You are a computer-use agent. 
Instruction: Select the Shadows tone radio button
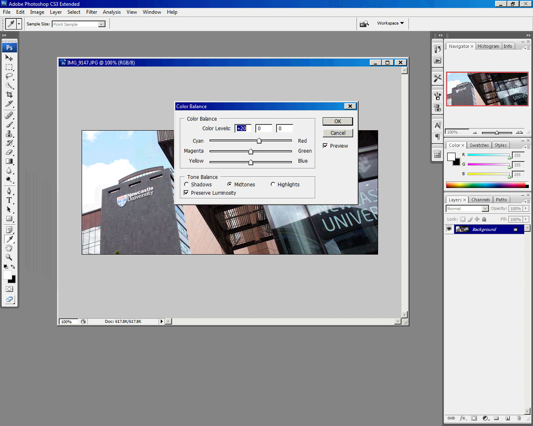pos(187,184)
